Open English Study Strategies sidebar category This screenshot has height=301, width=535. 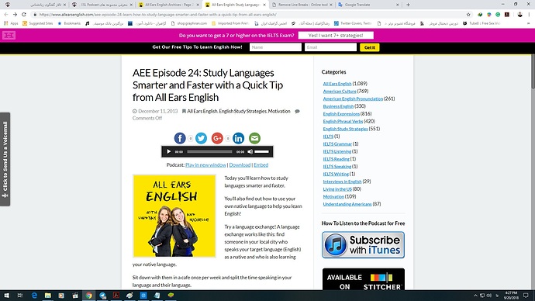345,129
